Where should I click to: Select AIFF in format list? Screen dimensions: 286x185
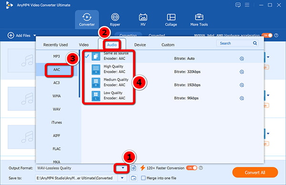tap(57, 136)
